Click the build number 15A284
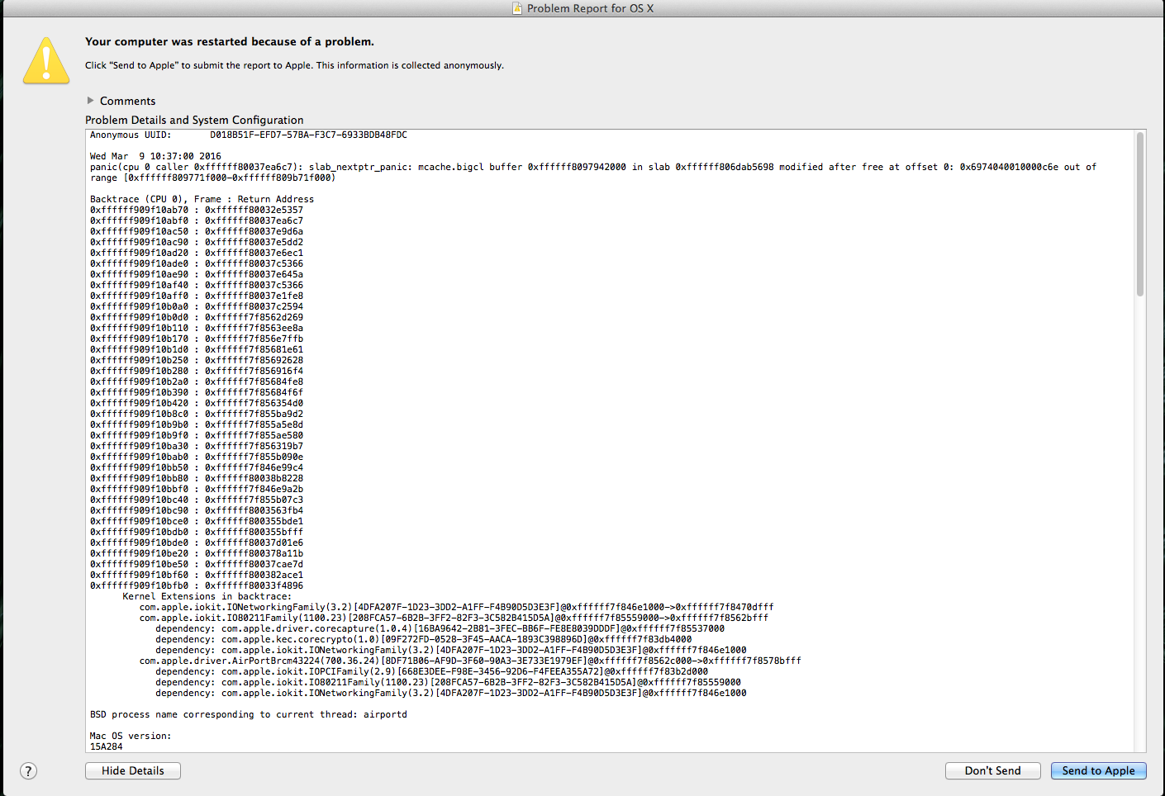The image size is (1165, 796). [x=106, y=746]
